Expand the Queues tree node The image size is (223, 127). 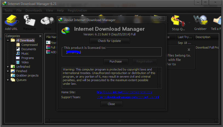[x=8, y=80]
